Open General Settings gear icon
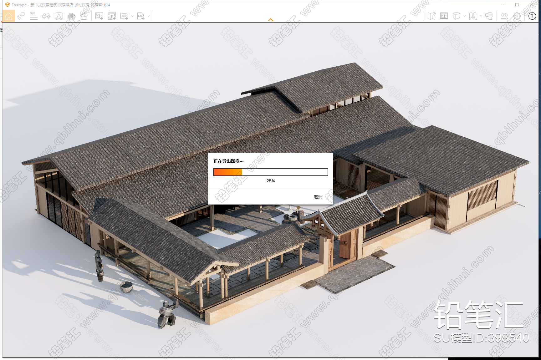Viewport: 541px width, 360px height. pyautogui.click(x=517, y=16)
